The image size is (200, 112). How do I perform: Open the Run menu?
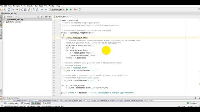click(36, 6)
